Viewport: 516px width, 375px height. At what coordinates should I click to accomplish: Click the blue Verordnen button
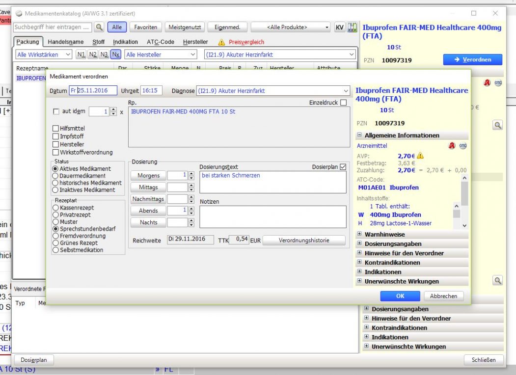473,59
